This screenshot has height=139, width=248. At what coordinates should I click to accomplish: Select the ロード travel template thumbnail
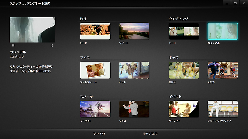(x=95, y=31)
